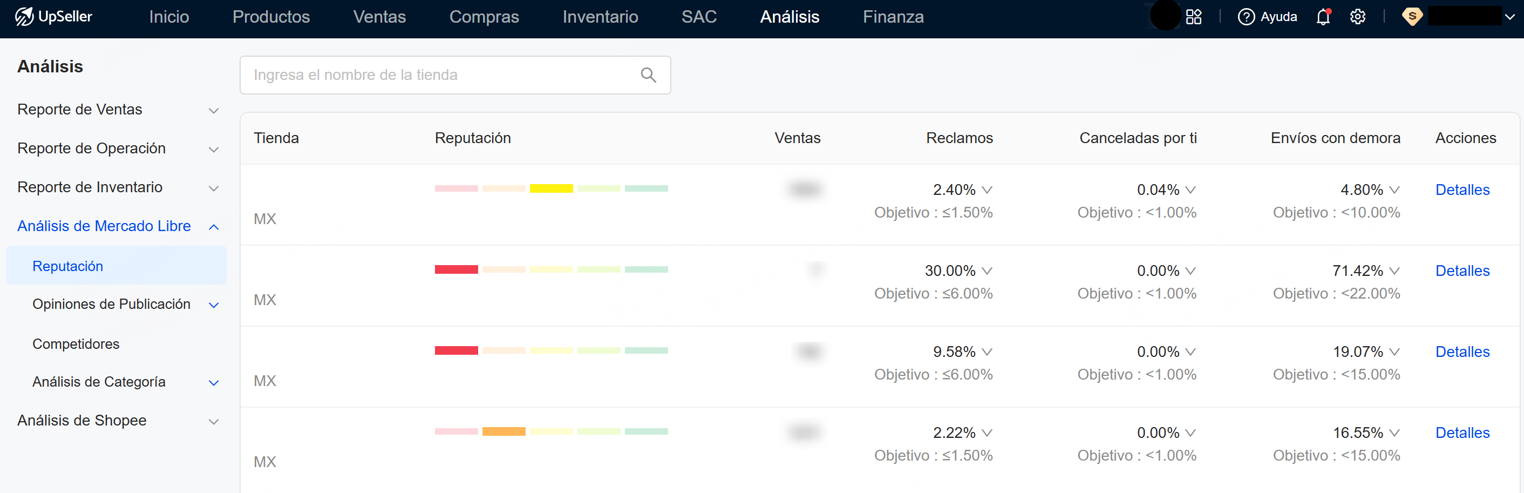Click the search magnifier icon
Screen dimensions: 1524x493
tap(649, 75)
